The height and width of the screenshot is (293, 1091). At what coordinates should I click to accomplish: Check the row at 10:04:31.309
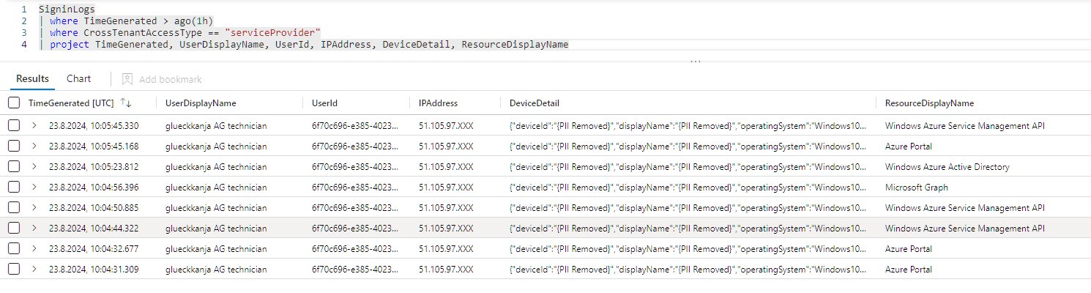pos(14,269)
